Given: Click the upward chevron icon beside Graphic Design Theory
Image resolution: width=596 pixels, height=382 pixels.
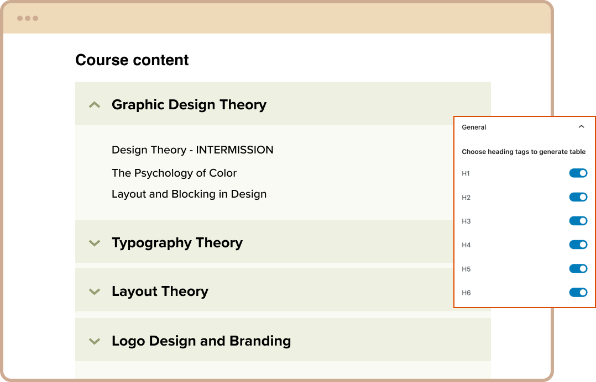Looking at the screenshot, I should [x=94, y=104].
